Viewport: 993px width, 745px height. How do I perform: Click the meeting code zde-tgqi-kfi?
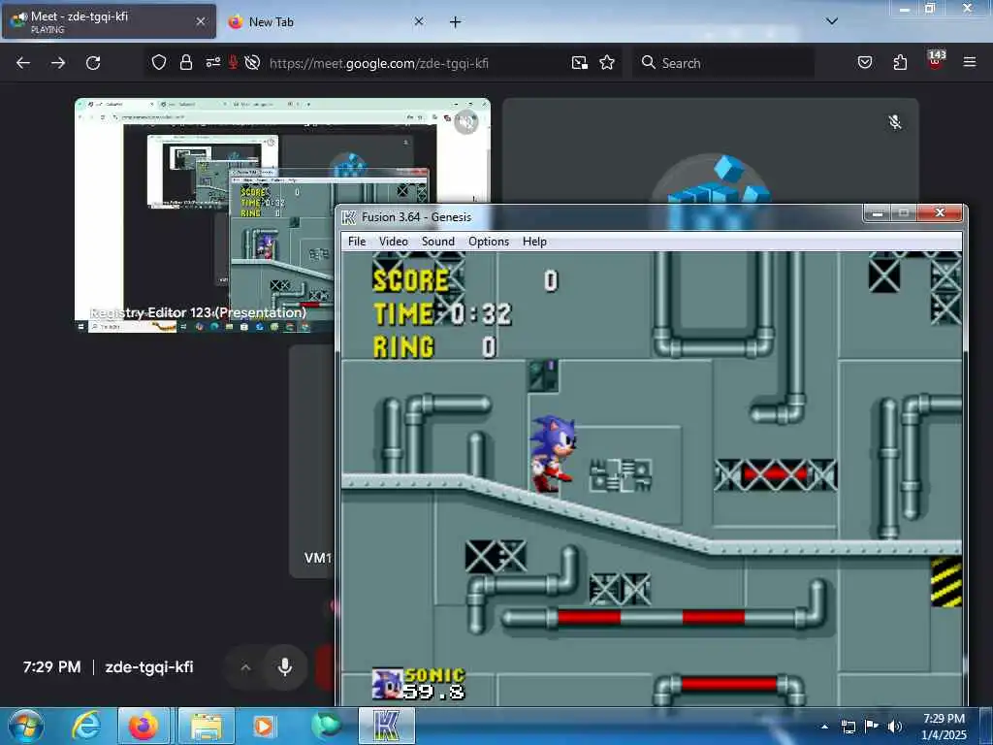click(x=149, y=667)
